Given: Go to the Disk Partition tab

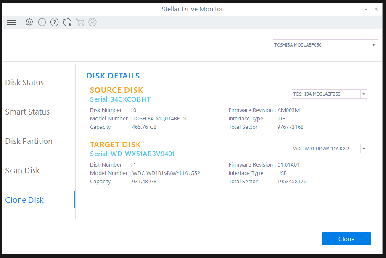Looking at the screenshot, I should click(x=29, y=141).
